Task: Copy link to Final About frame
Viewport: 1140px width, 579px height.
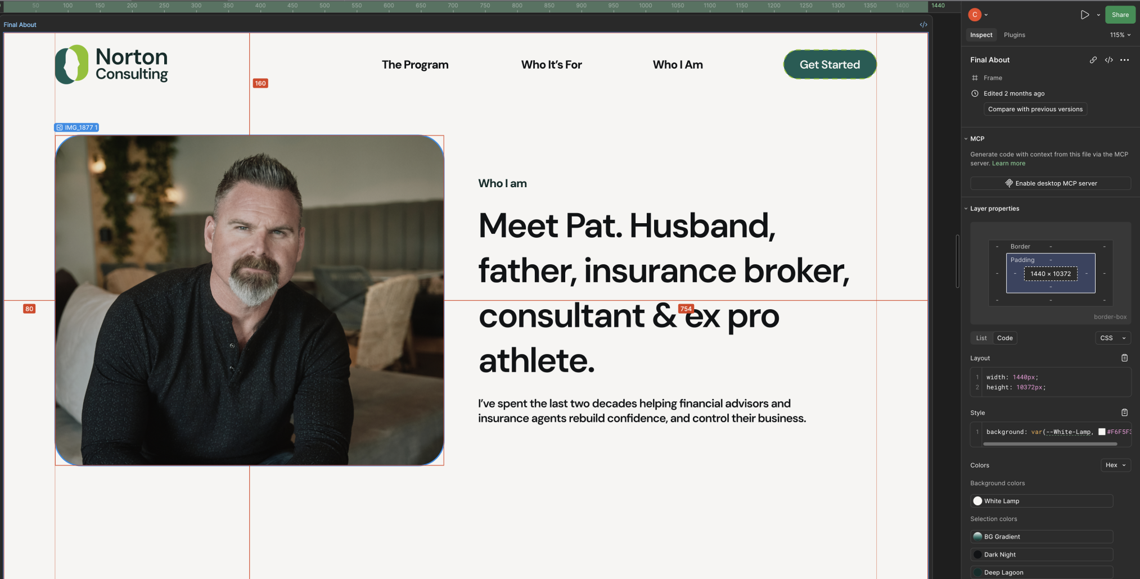Action: [x=1093, y=60]
